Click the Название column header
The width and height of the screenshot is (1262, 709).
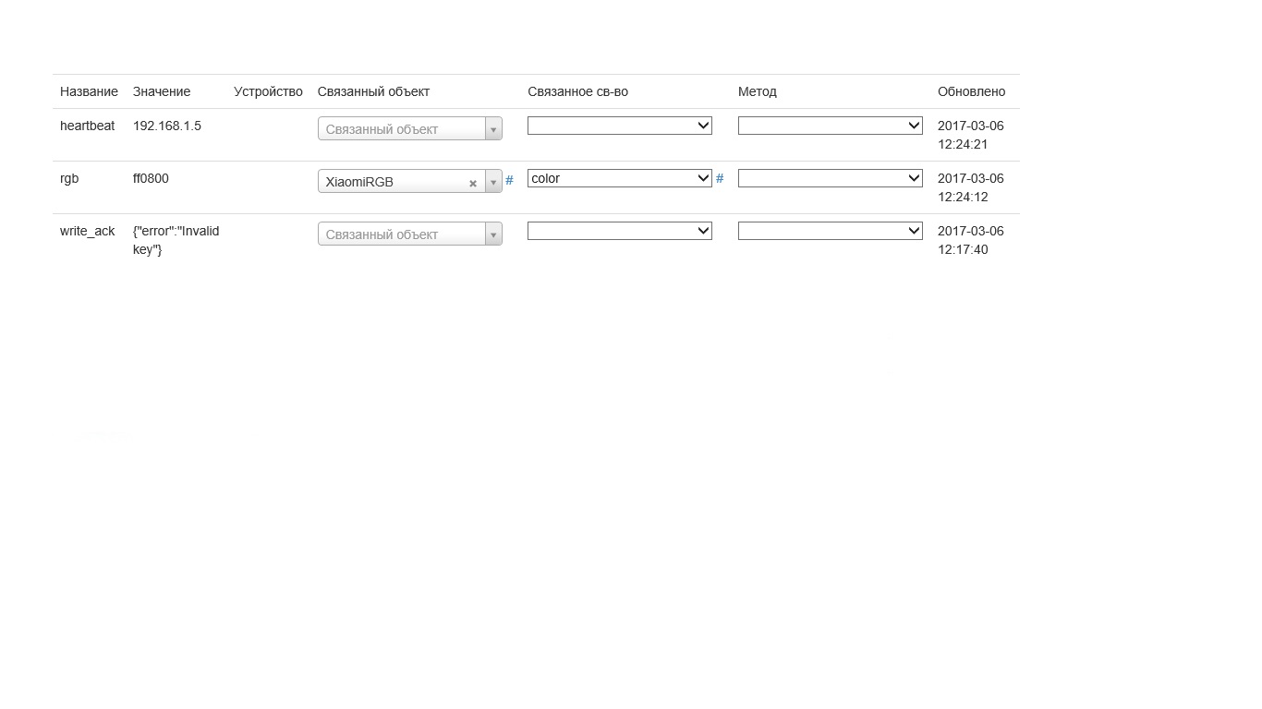point(89,91)
